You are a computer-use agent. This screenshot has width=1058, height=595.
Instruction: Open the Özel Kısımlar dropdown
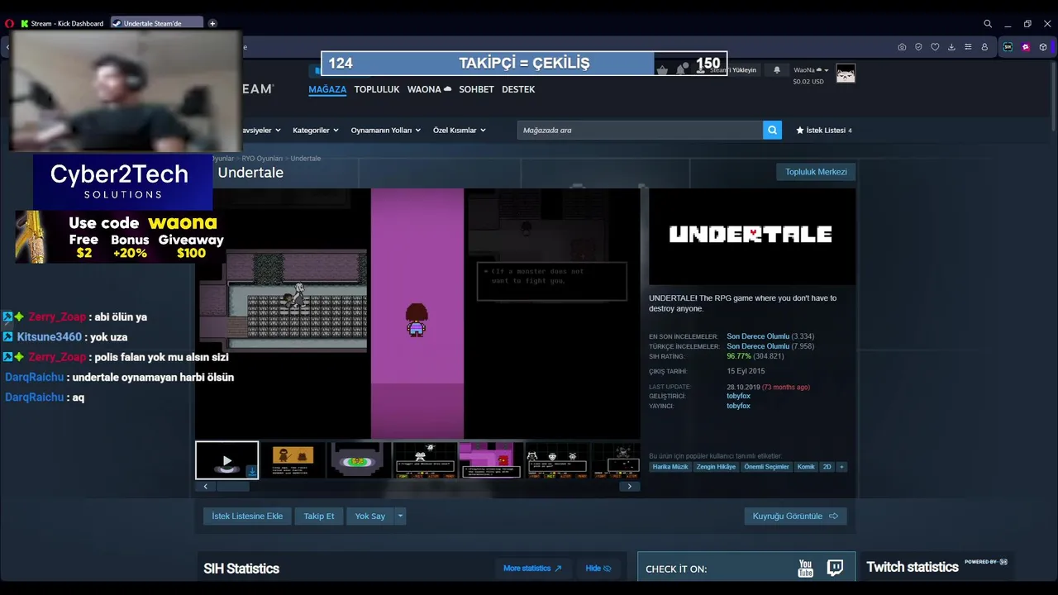pos(459,131)
